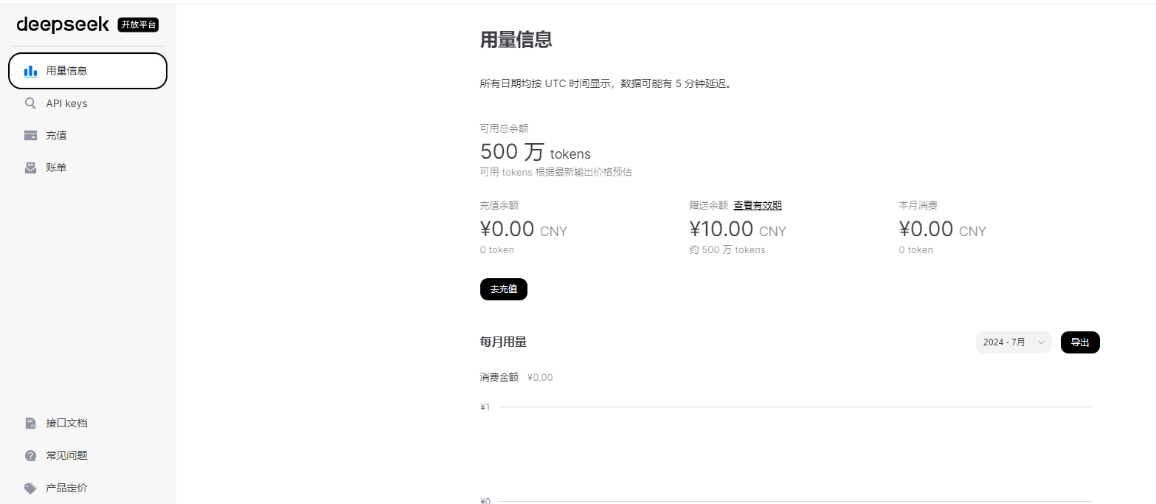This screenshot has width=1156, height=504.
Task: Open the 常见问题 sidebar item
Action: point(88,455)
